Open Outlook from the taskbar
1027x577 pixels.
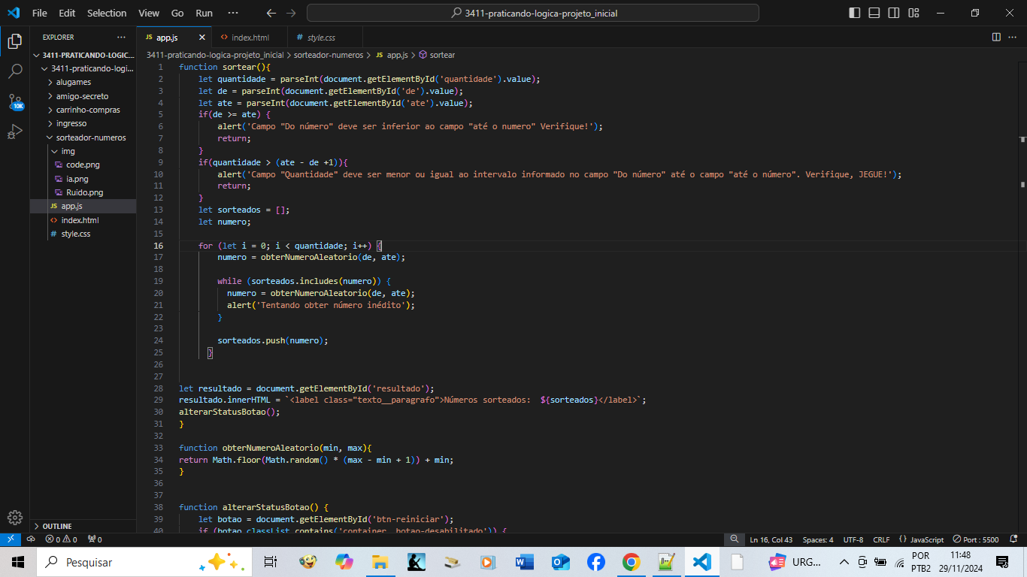560,562
